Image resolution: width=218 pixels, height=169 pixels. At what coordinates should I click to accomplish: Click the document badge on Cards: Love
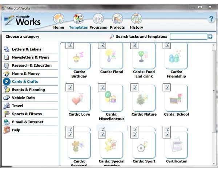pos(69,87)
